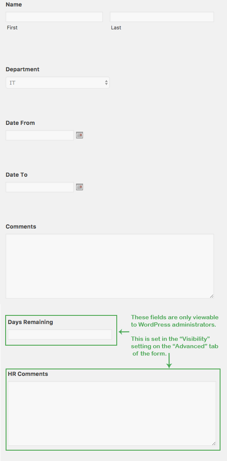Screen dimensions: 227x461
Task: Click the Date To field label
Action: pos(16,175)
